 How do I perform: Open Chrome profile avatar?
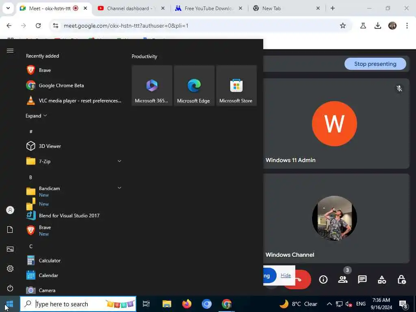click(392, 26)
